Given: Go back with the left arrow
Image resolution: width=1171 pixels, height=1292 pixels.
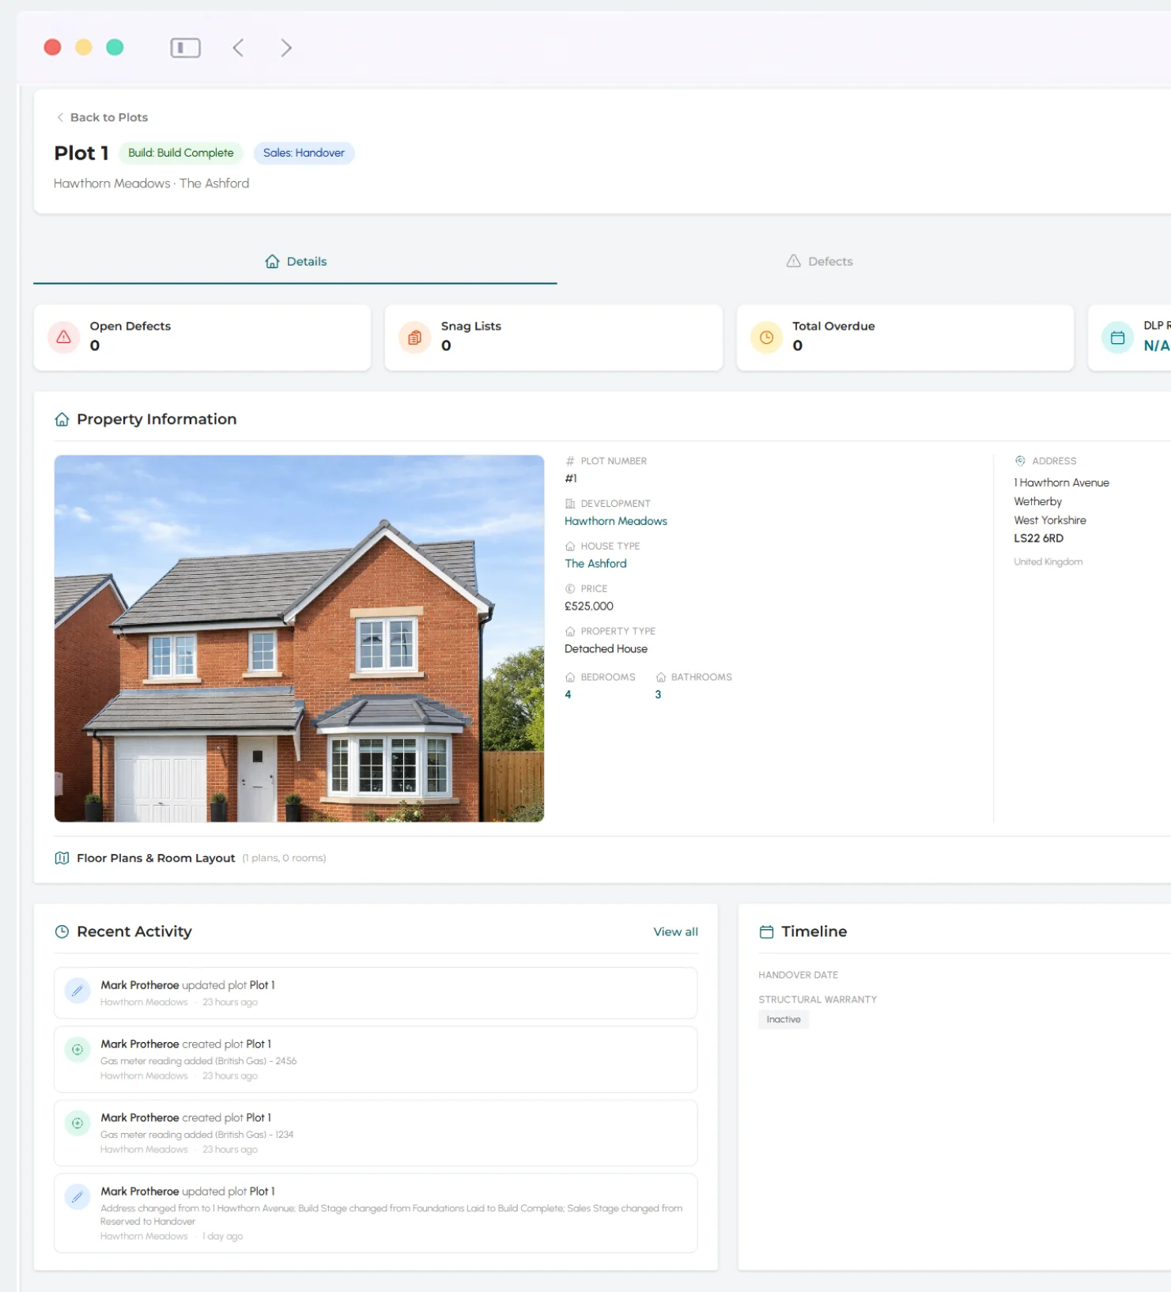Looking at the screenshot, I should 238,47.
